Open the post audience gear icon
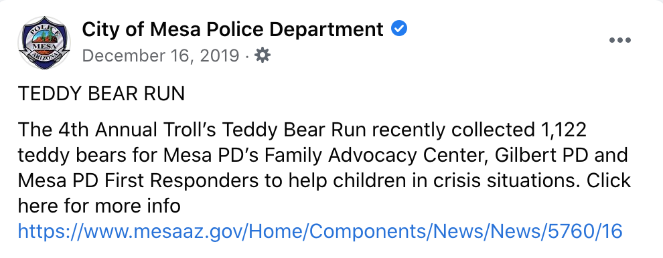Viewport: 663px width, 258px height. [263, 55]
